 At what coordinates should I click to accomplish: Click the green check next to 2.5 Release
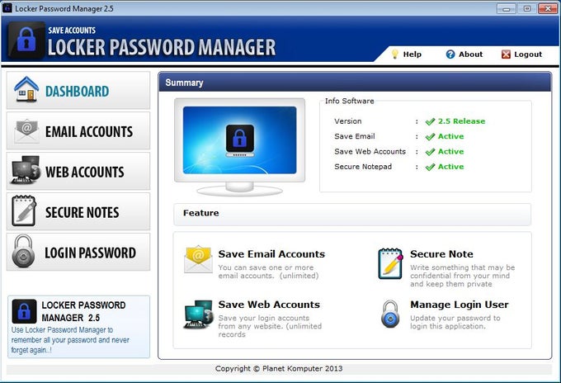[x=430, y=121]
